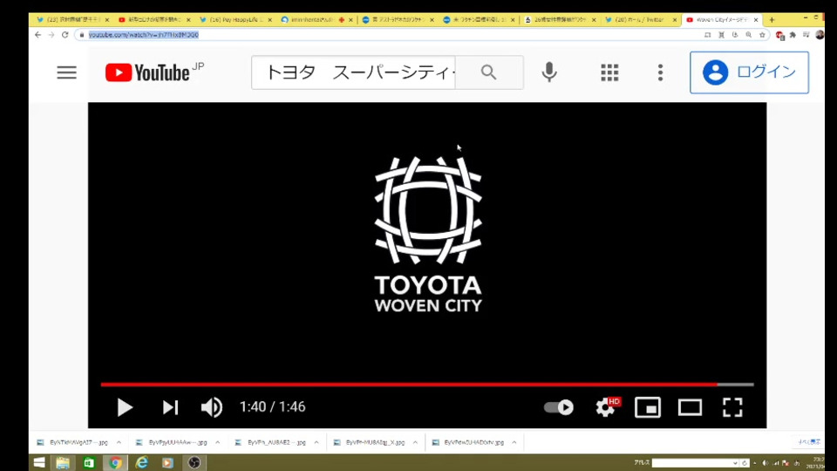Open File Explorer from the taskbar
Screen dimensions: 837x471
point(63,462)
